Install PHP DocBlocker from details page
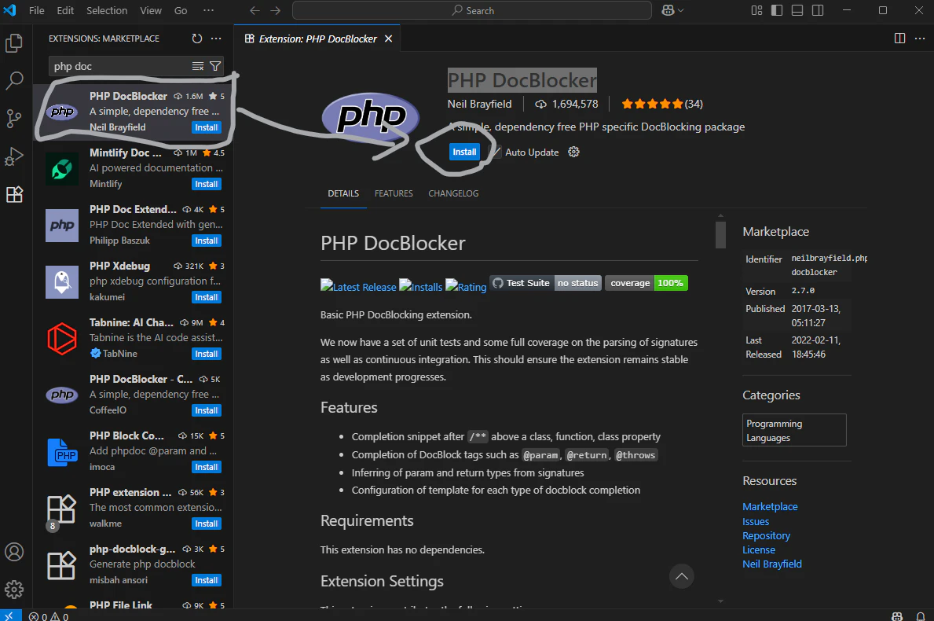Image resolution: width=934 pixels, height=621 pixels. [x=464, y=152]
